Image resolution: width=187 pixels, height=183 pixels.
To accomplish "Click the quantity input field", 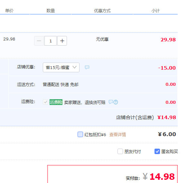I will [51, 41].
